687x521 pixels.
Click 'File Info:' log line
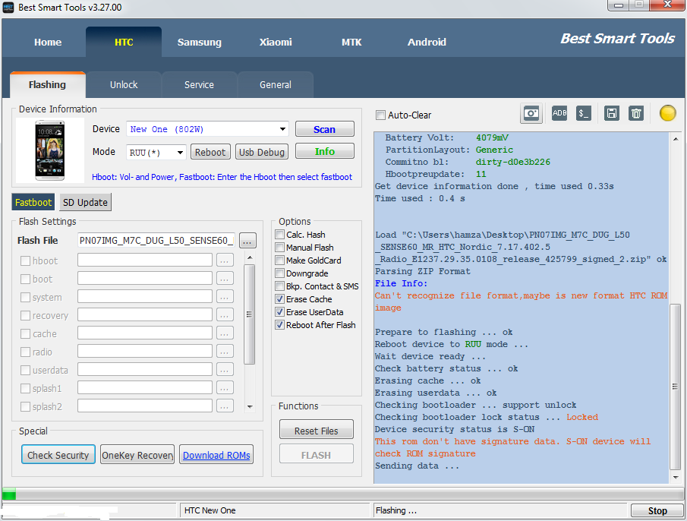click(x=401, y=283)
